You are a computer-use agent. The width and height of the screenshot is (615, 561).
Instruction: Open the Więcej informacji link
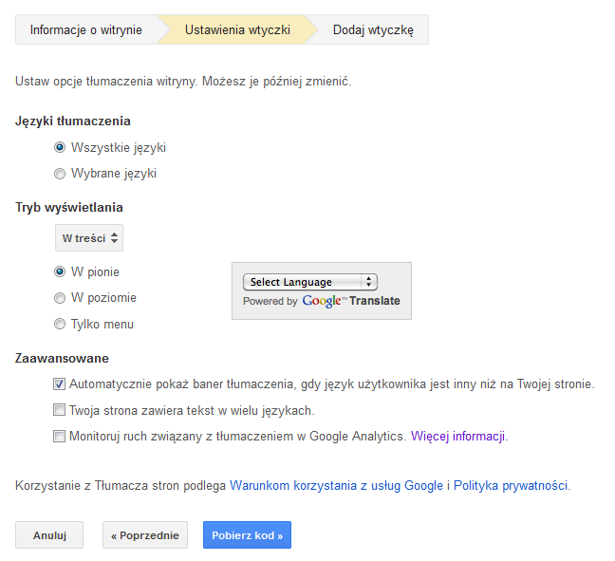coord(459,437)
